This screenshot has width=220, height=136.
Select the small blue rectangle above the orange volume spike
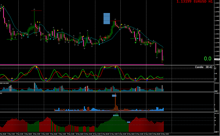point(114,96)
